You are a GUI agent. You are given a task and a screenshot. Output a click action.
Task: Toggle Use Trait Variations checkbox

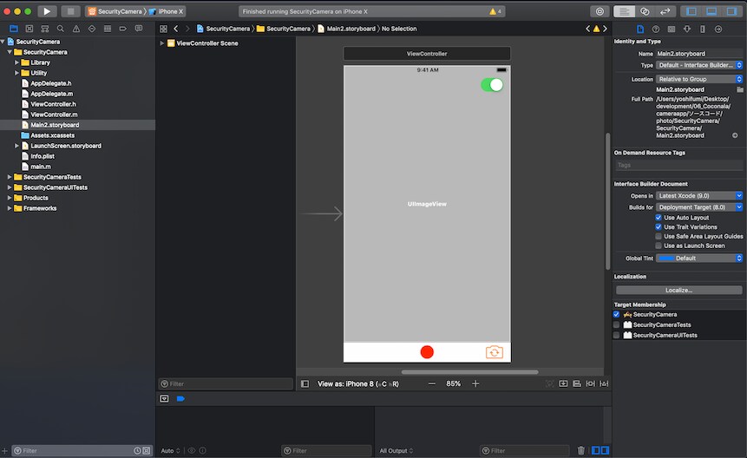coord(659,227)
